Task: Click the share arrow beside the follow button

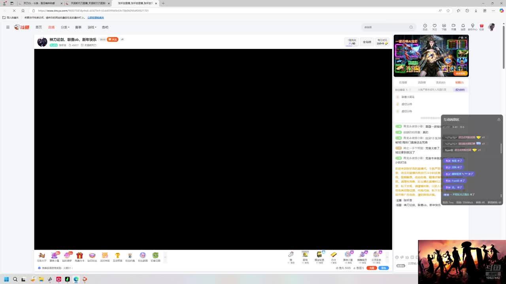Action: pyautogui.click(x=122, y=39)
